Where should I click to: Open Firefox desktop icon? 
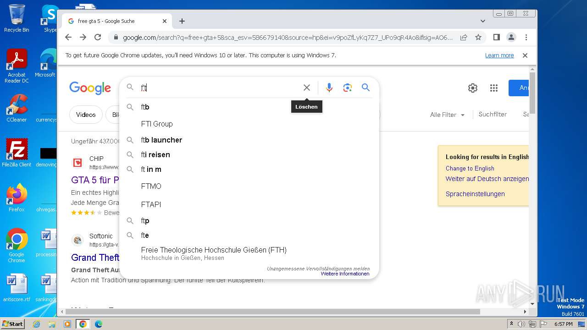tap(17, 198)
